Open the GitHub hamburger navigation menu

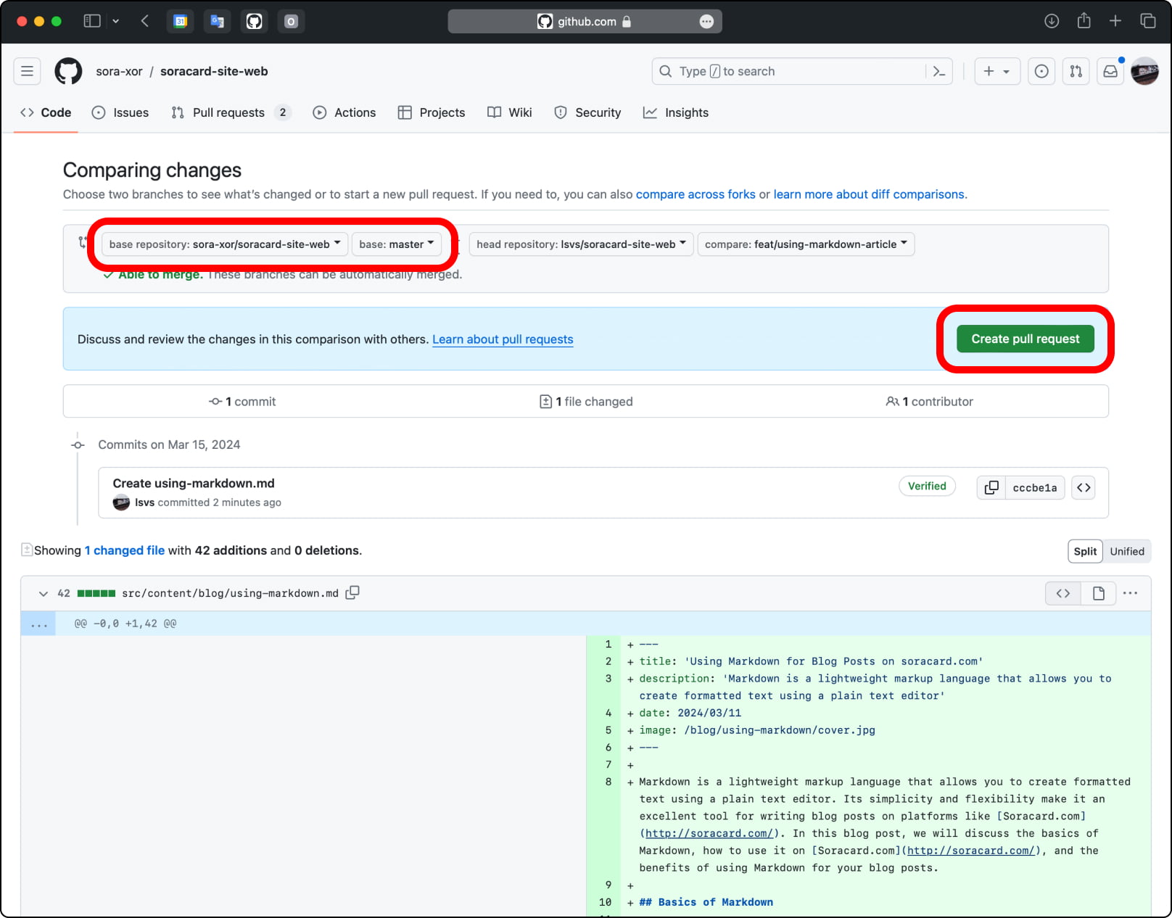[27, 71]
